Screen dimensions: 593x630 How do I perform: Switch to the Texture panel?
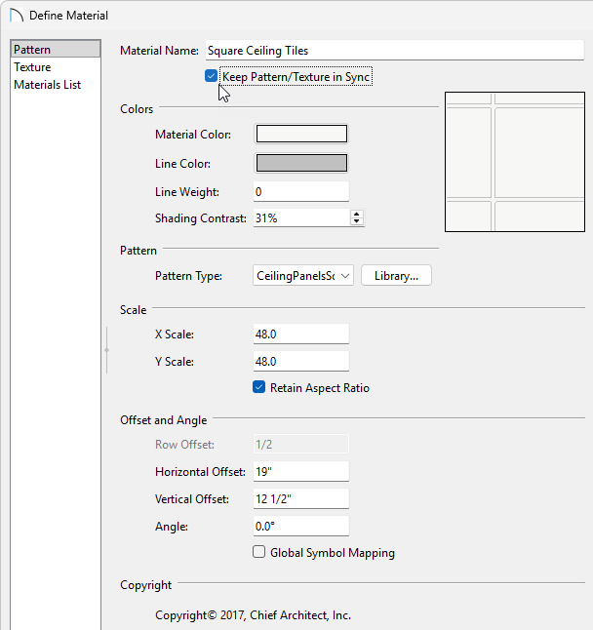32,67
